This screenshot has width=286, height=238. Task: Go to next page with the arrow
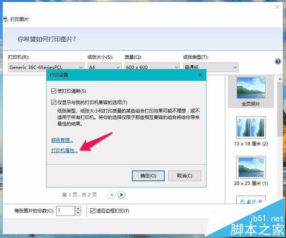tap(121, 195)
